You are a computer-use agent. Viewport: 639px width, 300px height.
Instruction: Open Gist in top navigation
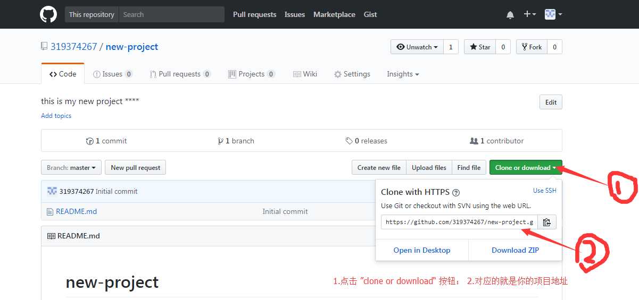(x=370, y=14)
